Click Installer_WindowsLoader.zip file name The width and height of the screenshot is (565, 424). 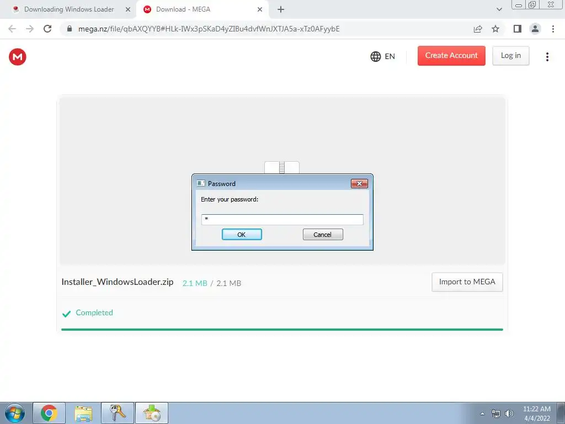(x=118, y=282)
